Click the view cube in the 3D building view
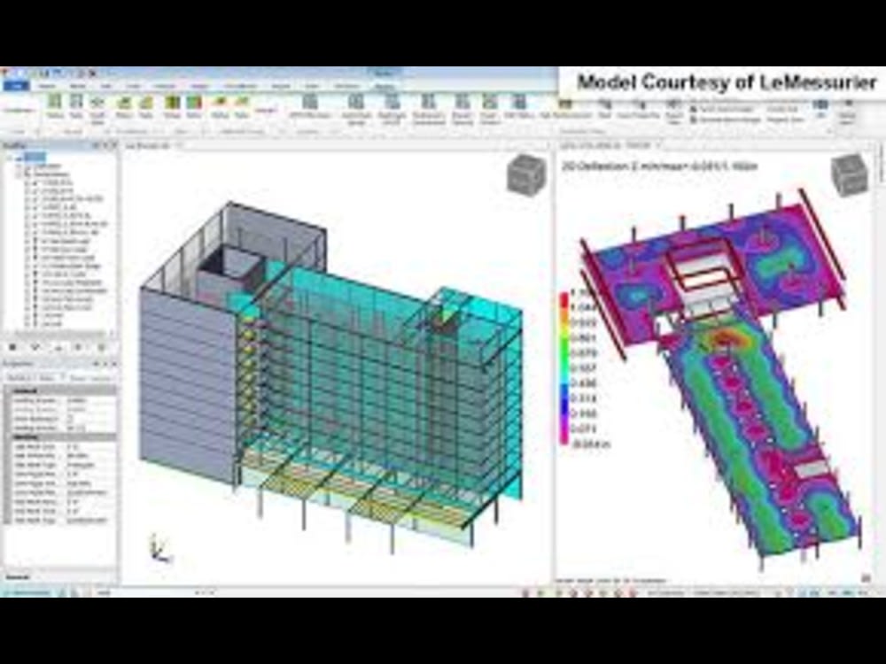Screen dimensions: 886x664 (526, 174)
